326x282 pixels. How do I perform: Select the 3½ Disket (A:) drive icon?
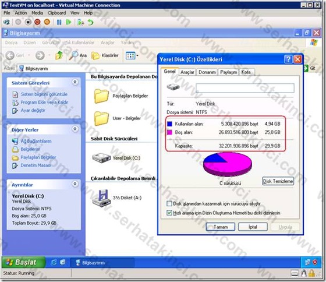click(x=101, y=198)
